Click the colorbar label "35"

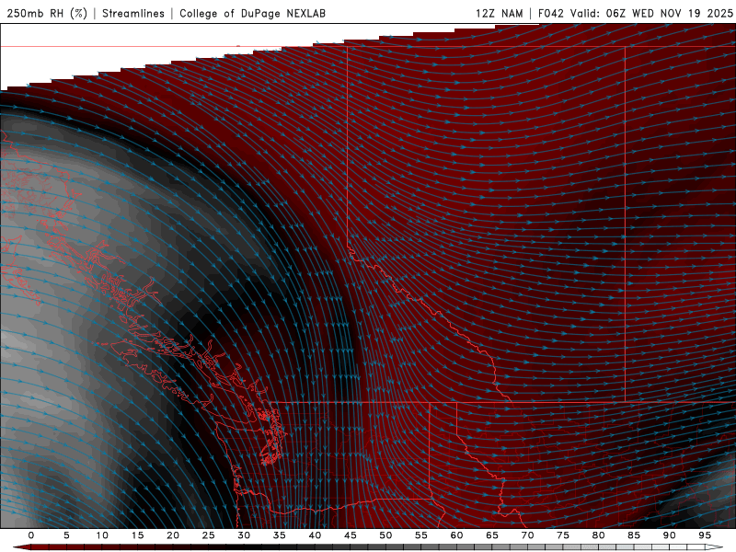[280, 535]
